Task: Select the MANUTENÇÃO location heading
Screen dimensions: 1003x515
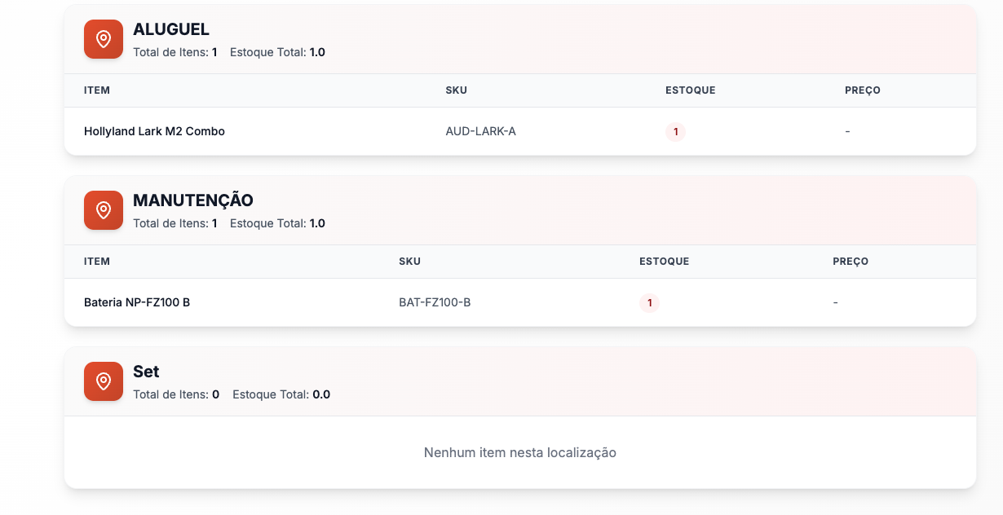Action: (193, 200)
